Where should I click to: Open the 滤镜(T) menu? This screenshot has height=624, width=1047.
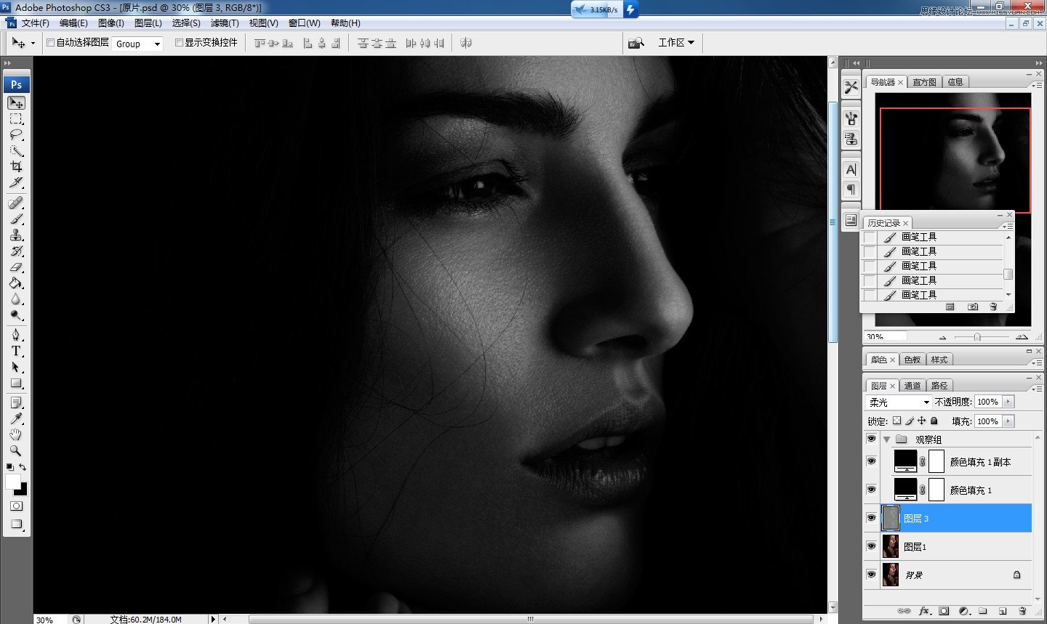(x=224, y=23)
